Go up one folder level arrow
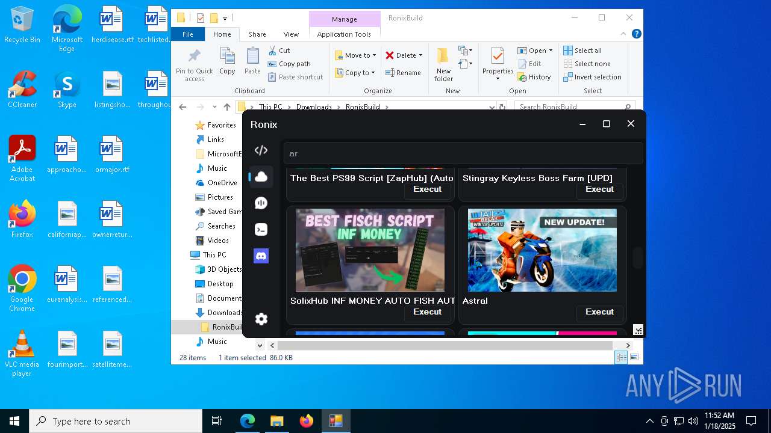 point(227,107)
